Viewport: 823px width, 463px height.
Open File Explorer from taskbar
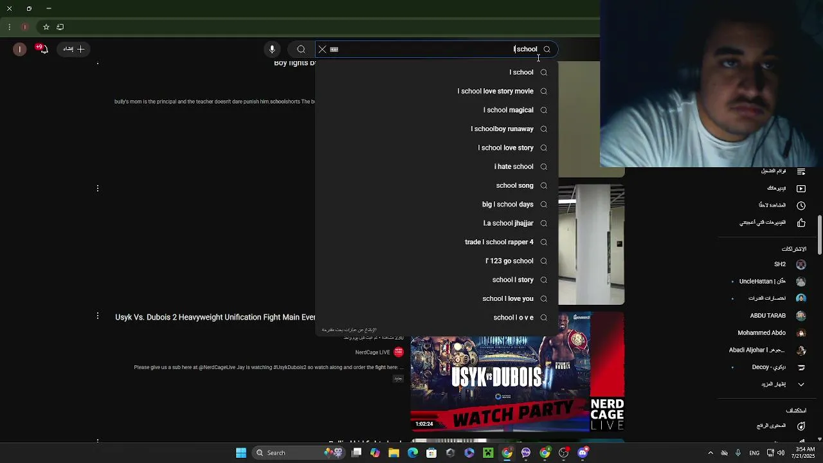click(x=393, y=453)
